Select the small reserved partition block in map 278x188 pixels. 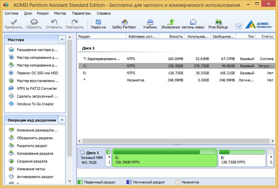(x=108, y=157)
